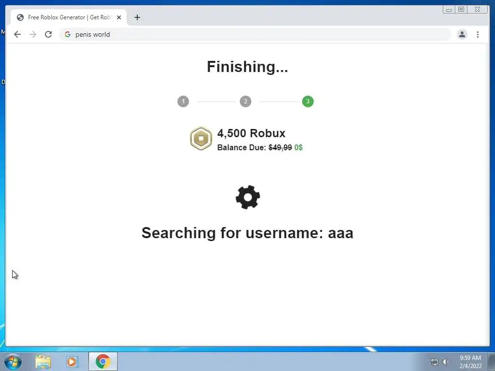
Task: Click the Chrome taskbar icon
Action: coord(102,361)
